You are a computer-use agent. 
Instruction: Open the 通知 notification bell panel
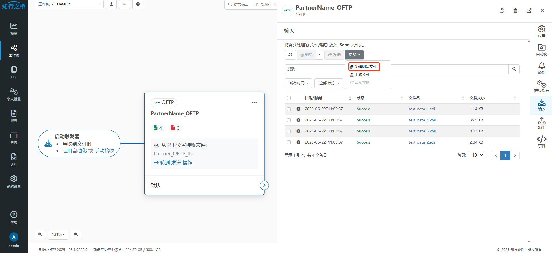coord(541,68)
